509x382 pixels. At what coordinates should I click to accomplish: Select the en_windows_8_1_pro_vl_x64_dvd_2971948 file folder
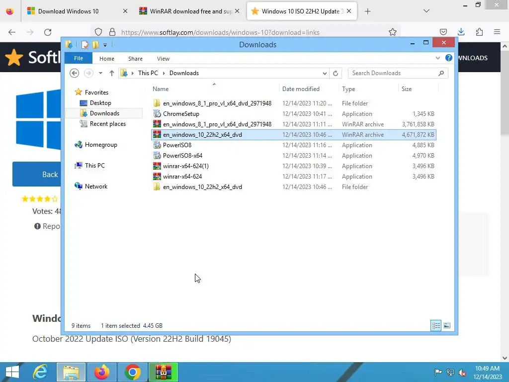(x=294, y=103)
